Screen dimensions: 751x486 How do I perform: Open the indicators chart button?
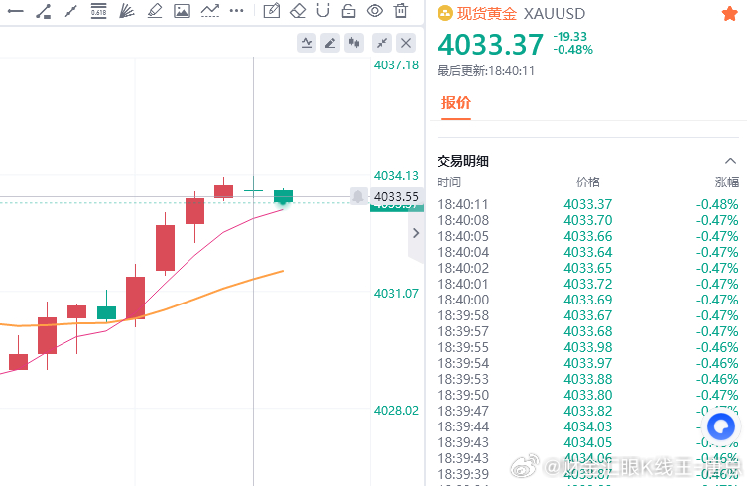click(307, 43)
